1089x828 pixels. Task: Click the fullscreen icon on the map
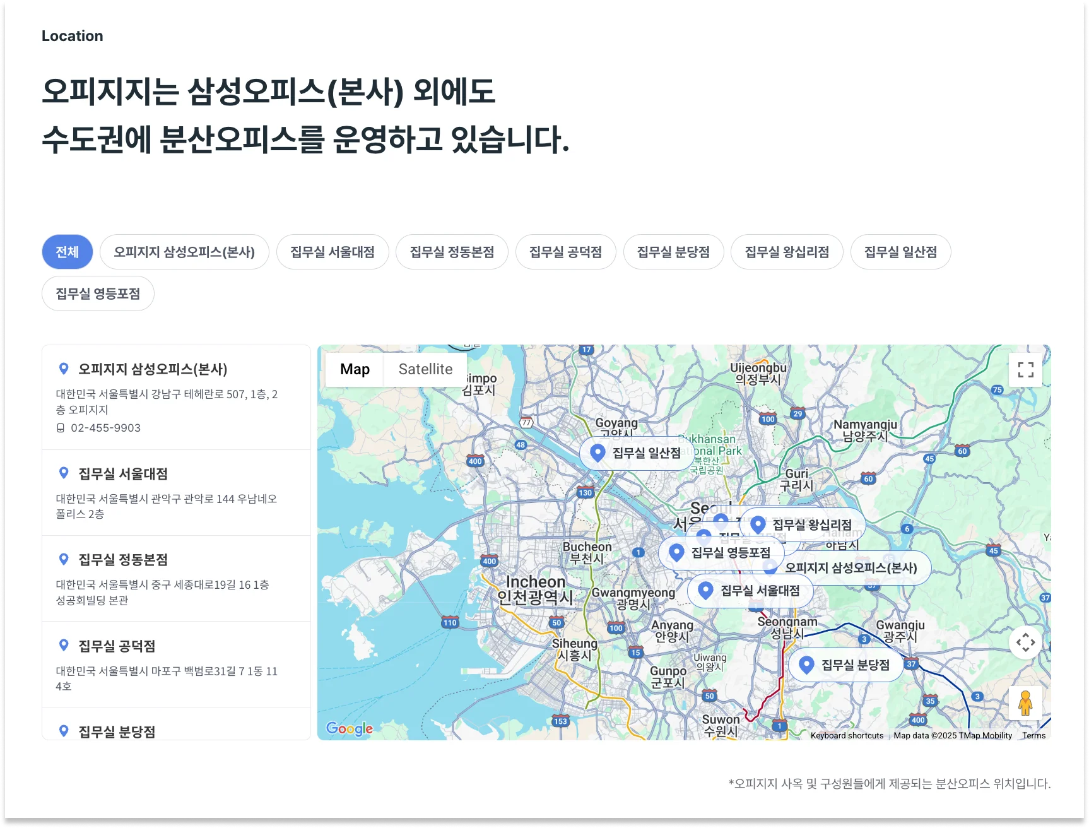click(x=1026, y=369)
